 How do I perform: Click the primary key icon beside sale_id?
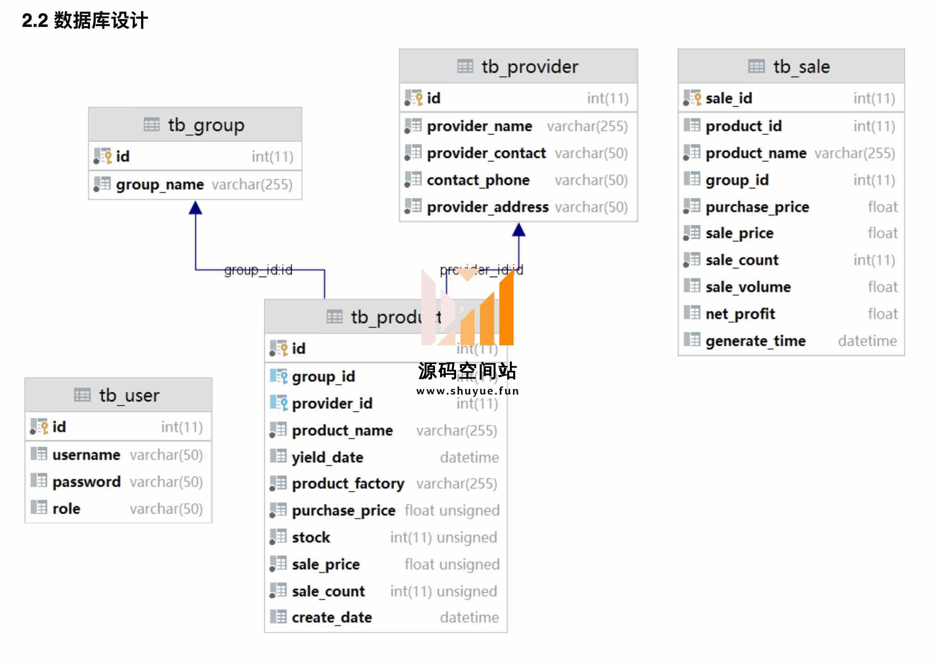(x=692, y=98)
